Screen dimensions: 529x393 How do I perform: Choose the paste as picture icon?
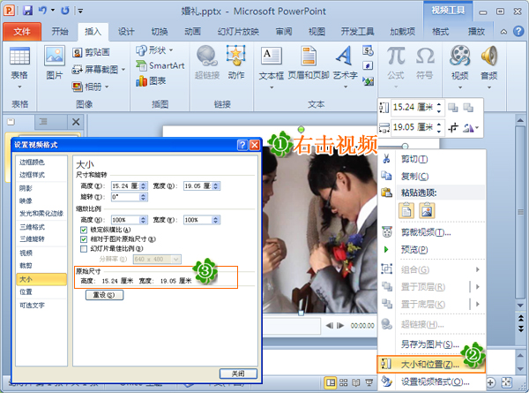(x=427, y=210)
